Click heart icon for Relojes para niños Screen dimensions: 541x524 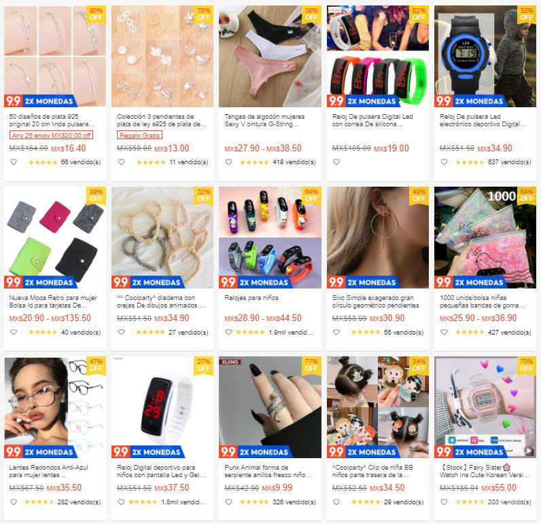pyautogui.click(x=229, y=332)
